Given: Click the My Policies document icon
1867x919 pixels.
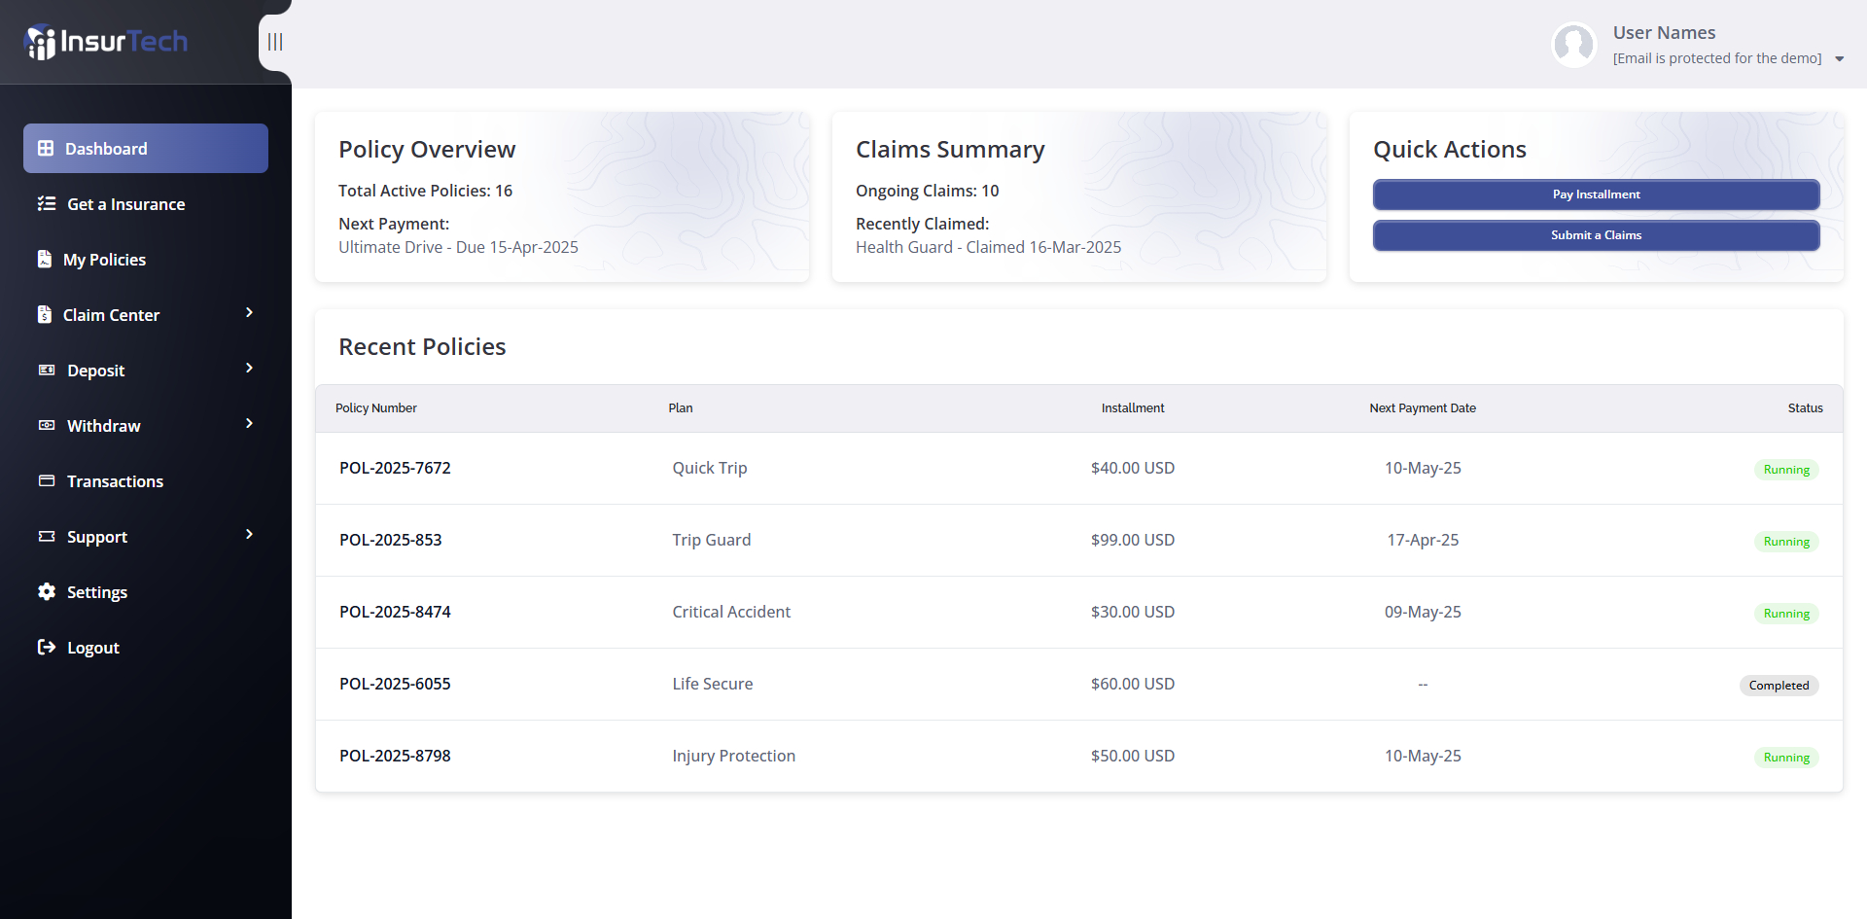Looking at the screenshot, I should tap(45, 260).
